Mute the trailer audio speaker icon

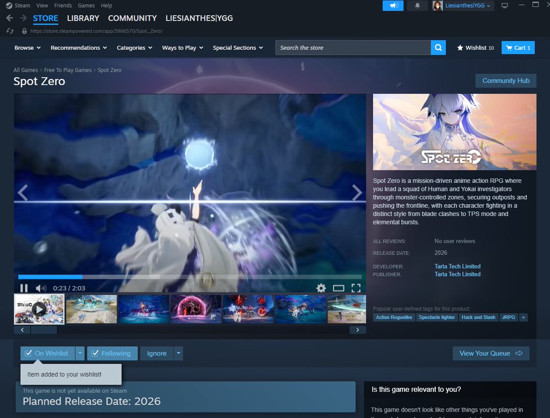click(x=41, y=288)
